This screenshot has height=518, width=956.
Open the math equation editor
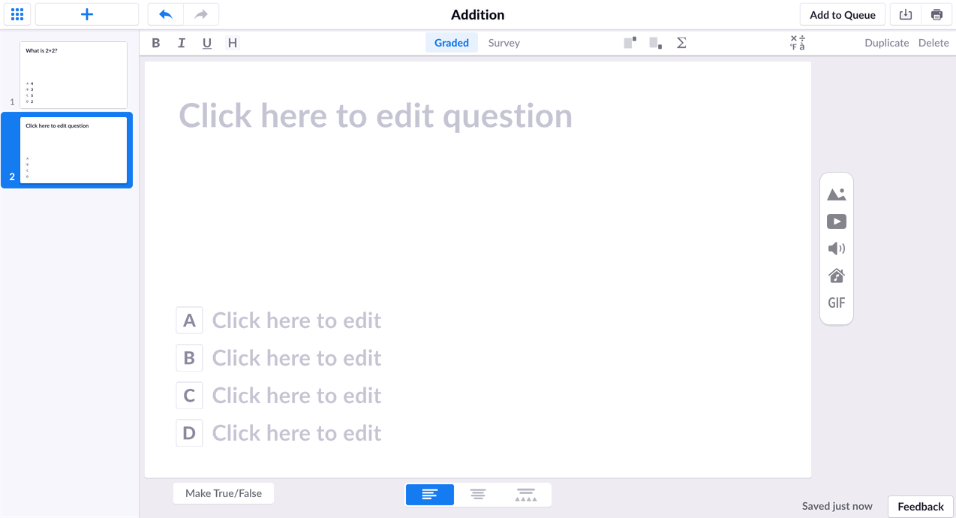[x=681, y=43]
